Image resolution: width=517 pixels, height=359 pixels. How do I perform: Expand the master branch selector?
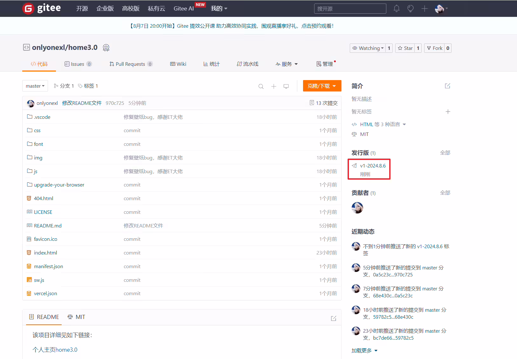pos(35,86)
